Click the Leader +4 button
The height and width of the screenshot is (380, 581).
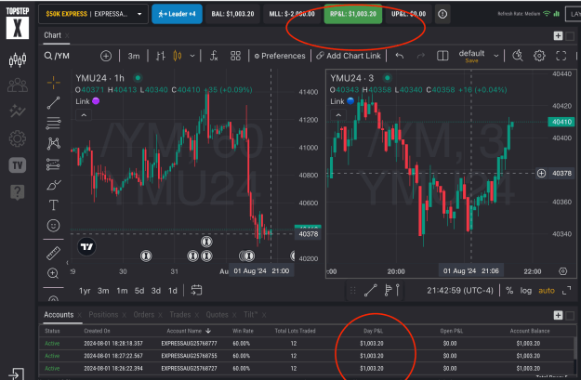(177, 14)
